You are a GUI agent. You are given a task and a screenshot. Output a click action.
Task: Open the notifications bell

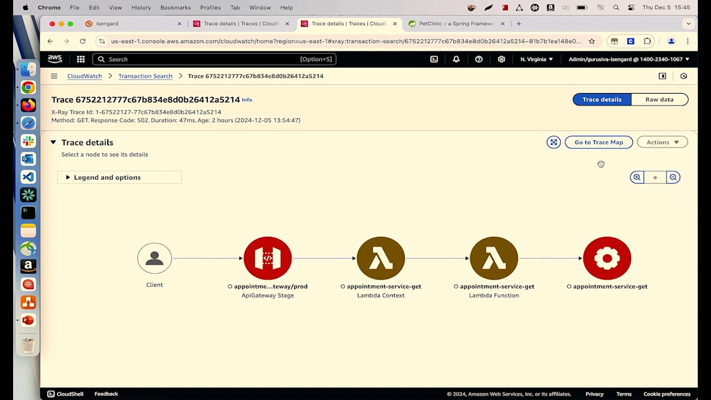456,59
